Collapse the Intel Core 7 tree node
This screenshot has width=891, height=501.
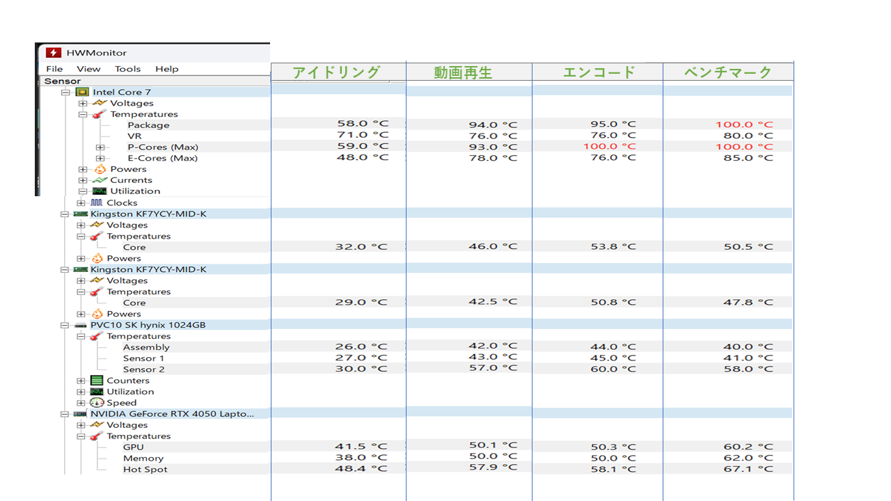pyautogui.click(x=65, y=92)
